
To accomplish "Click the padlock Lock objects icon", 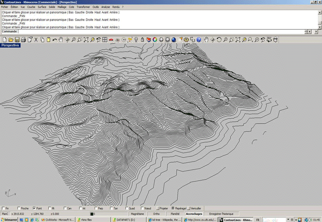I will pyautogui.click(x=142, y=39).
